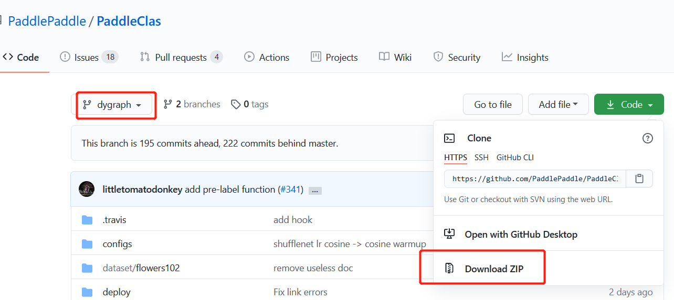Click the Actions play icon

click(249, 57)
